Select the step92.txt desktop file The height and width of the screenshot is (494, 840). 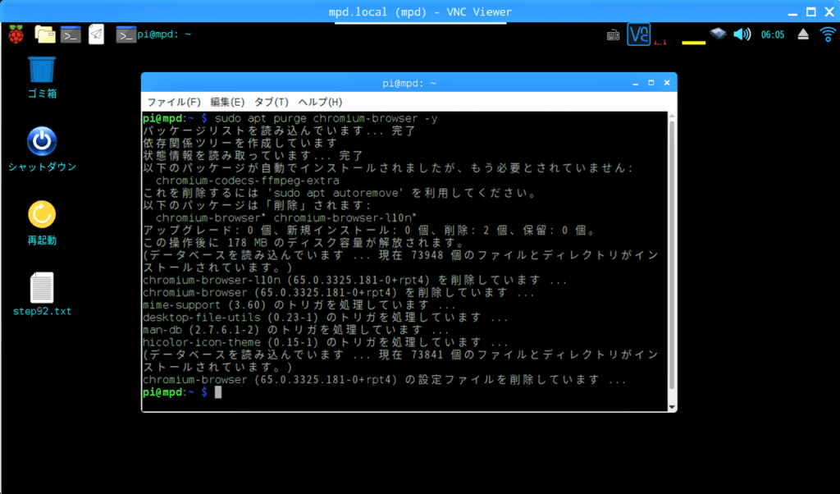click(x=42, y=294)
